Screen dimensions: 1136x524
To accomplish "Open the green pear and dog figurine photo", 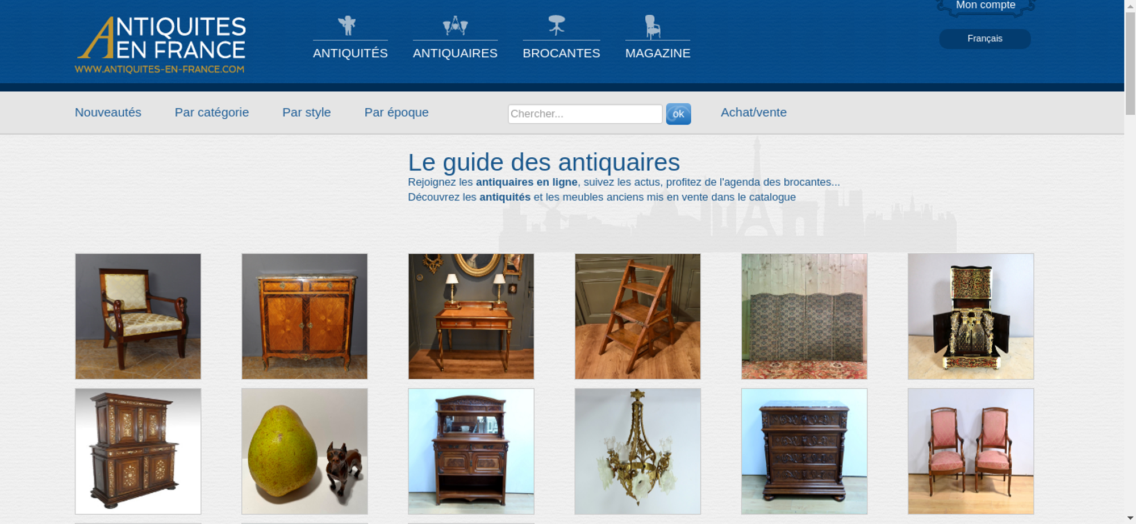I will [x=304, y=451].
